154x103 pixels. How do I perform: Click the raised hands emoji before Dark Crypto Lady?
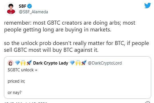23,63
